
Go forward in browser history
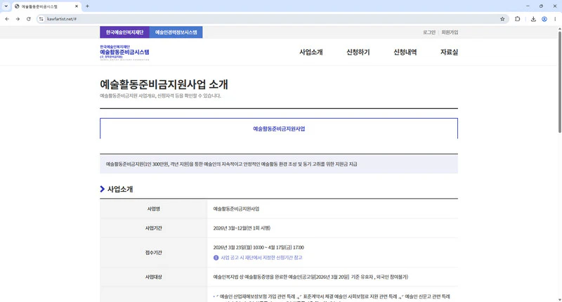pos(18,19)
